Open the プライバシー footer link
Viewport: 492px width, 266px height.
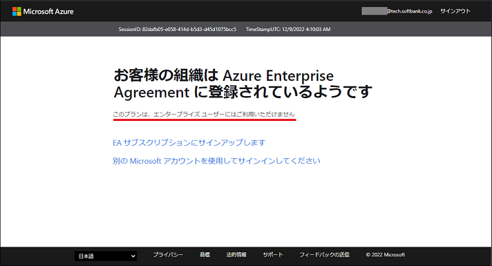(x=168, y=255)
